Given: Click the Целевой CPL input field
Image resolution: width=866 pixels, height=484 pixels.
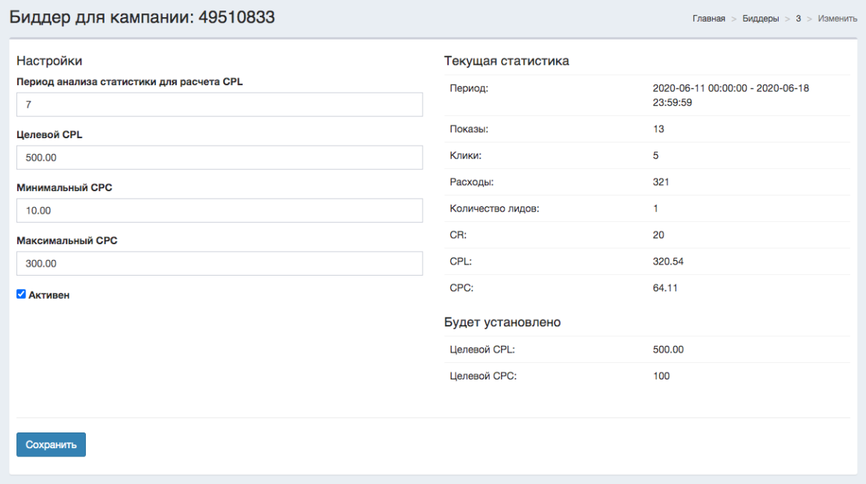Looking at the screenshot, I should click(219, 158).
